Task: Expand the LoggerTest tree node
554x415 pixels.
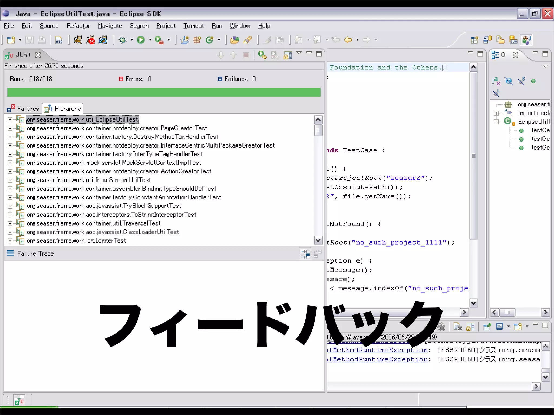Action: [x=10, y=241]
